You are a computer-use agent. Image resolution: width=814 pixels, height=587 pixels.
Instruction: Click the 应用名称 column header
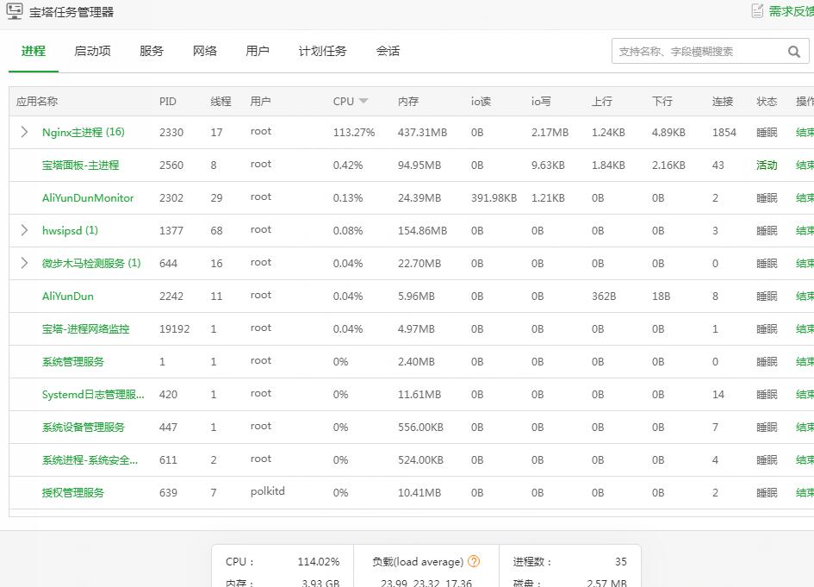click(x=37, y=102)
